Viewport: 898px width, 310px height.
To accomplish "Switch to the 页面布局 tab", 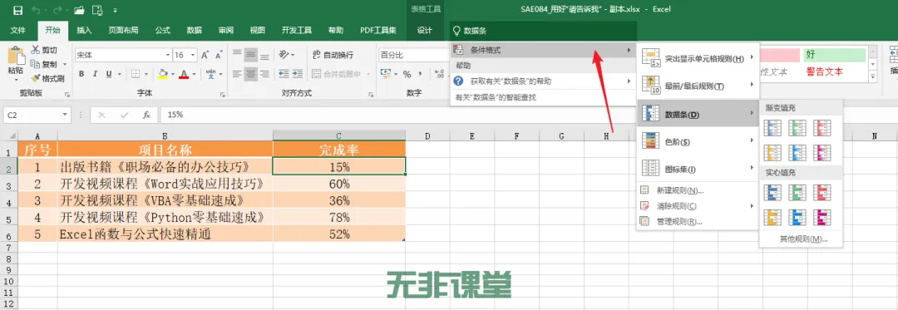I will (x=123, y=30).
